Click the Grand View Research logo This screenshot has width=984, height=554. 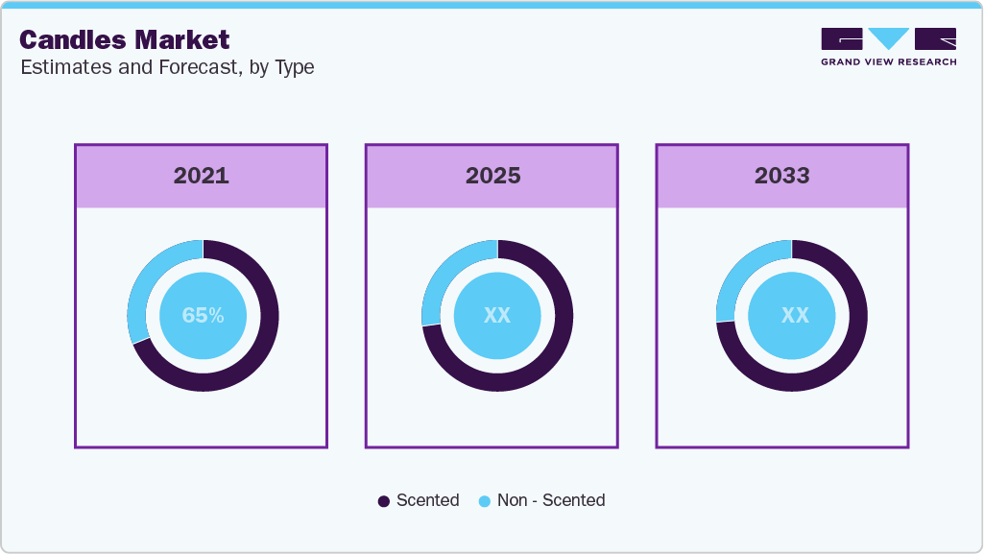click(888, 39)
